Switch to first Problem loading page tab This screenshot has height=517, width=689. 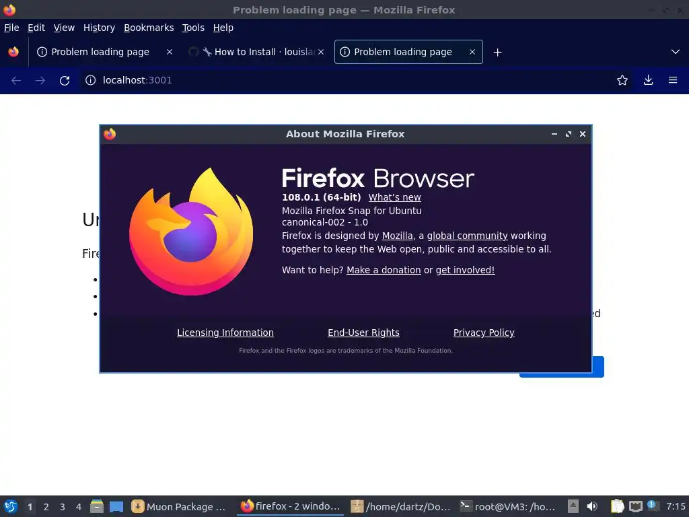click(x=104, y=52)
